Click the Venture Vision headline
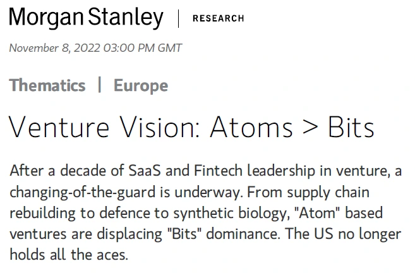The height and width of the screenshot is (273, 415). click(x=191, y=128)
